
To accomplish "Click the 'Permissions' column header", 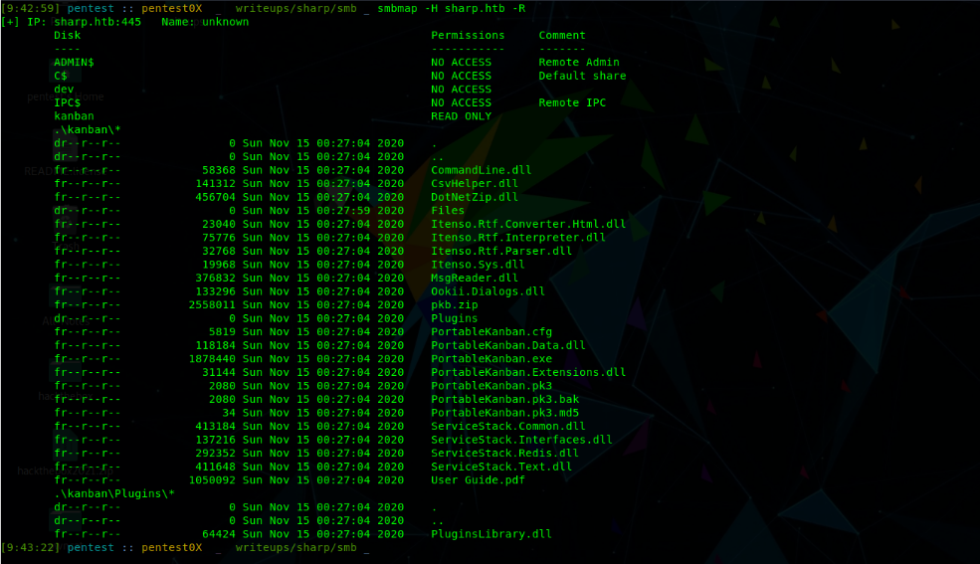I will (468, 36).
